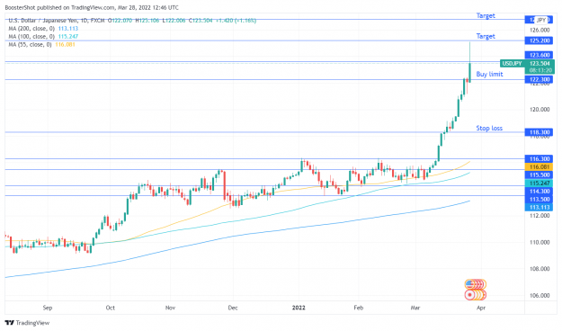The height and width of the screenshot is (331, 562).
Task: Click the US flag economic event icon
Action: click(469, 284)
